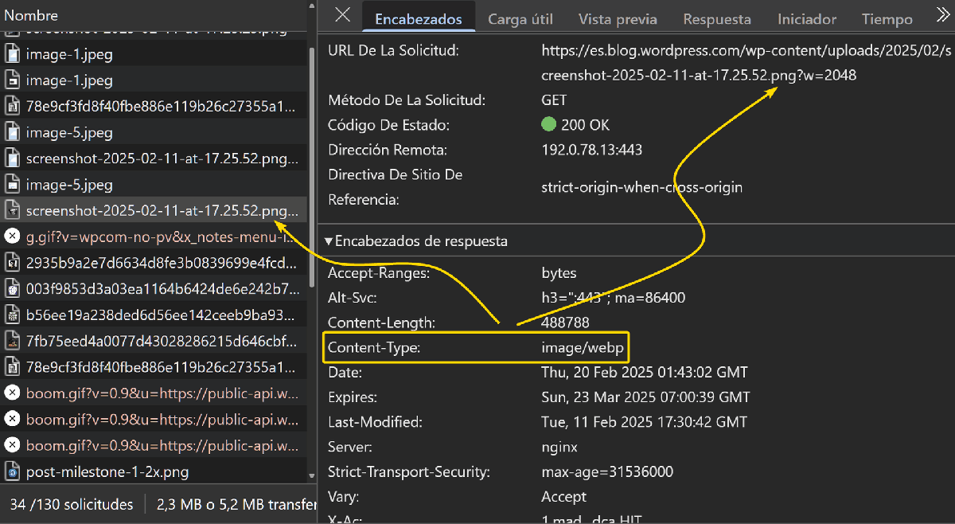Screen dimensions: 955x524
Task: Click the image icon next to image-5.jpeg
Action: tap(11, 132)
